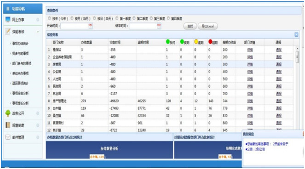The width and height of the screenshot is (305, 169).
Task: Open the 开始时间 calendar picker icon
Action: coord(91,26)
